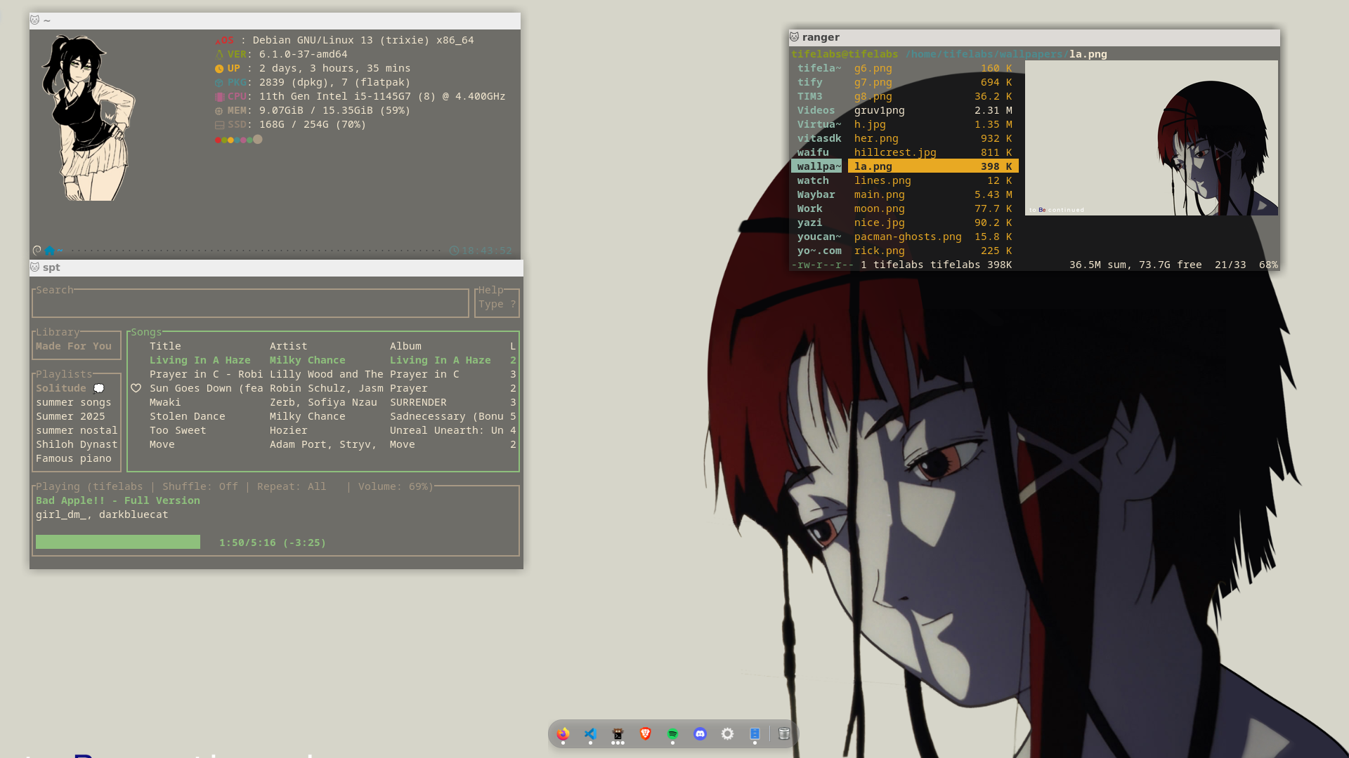The image size is (1349, 758).
Task: Click the Bad Apple!! - Full Version track title
Action: point(118,500)
